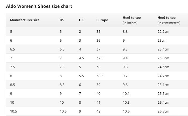
Task: Click the Europe 38.5 cell
Action: click(x=100, y=76)
